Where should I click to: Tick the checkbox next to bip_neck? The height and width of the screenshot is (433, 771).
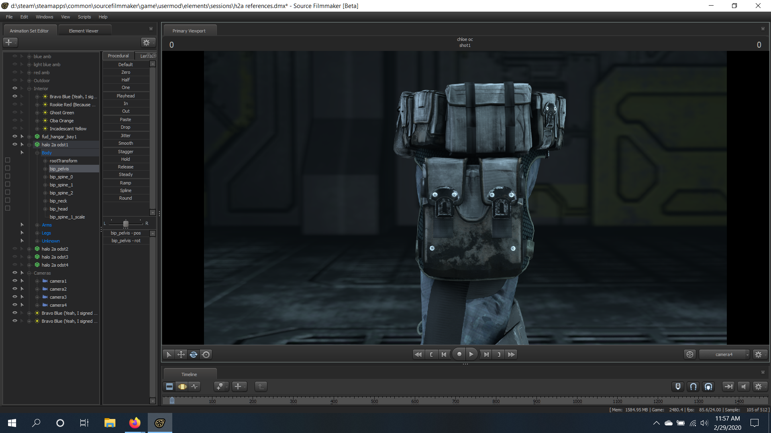click(x=8, y=200)
